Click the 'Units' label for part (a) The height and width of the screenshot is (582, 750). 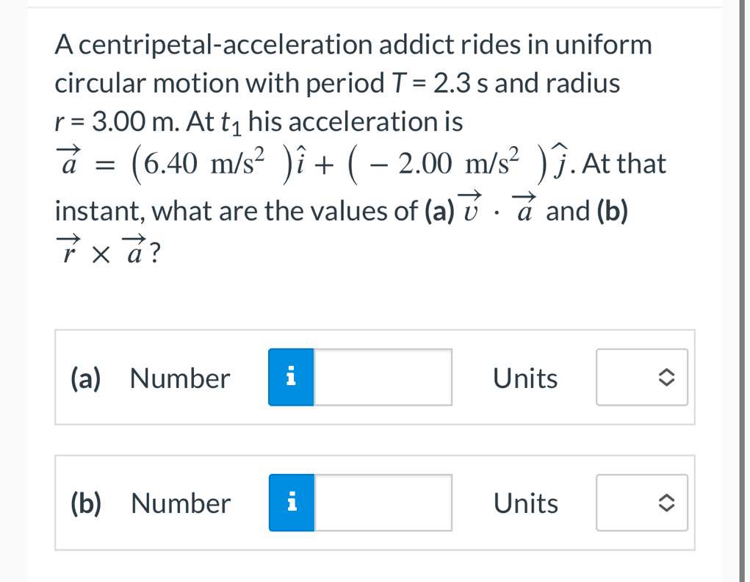point(525,378)
